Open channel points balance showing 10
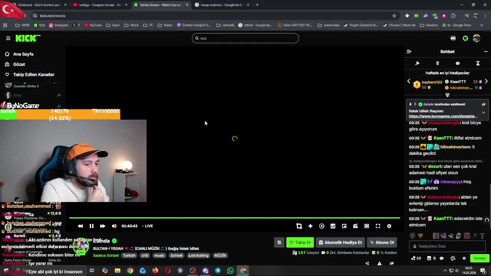Screen dimensions: 491x276 (x=416, y=258)
